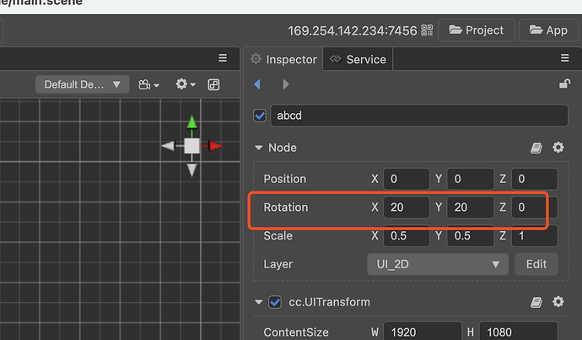Click the Project button
Screen dimensions: 582x340
pyautogui.click(x=477, y=30)
